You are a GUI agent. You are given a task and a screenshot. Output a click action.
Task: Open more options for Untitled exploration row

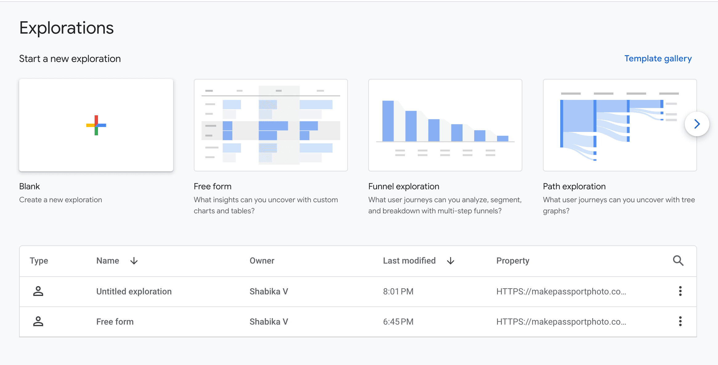pyautogui.click(x=680, y=291)
